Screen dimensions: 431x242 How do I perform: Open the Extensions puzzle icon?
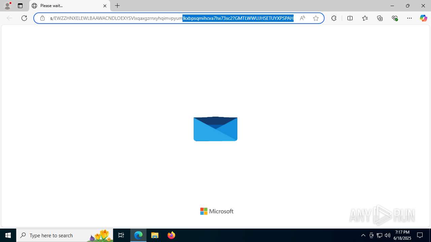pyautogui.click(x=334, y=18)
